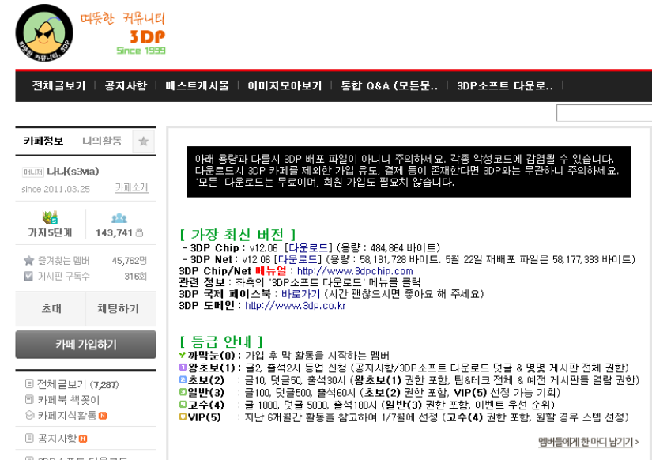Screen dimensions: 652x460
Task: Click the members icon above 143,741
Action: click(x=119, y=217)
